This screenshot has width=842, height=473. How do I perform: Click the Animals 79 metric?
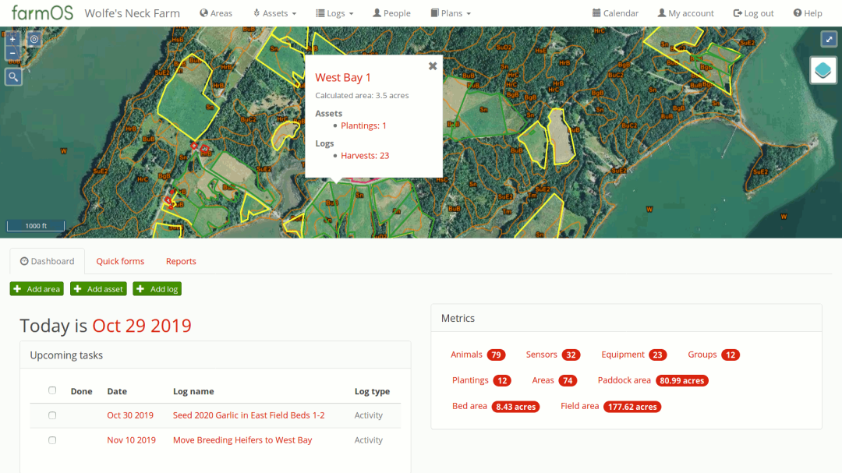click(477, 355)
